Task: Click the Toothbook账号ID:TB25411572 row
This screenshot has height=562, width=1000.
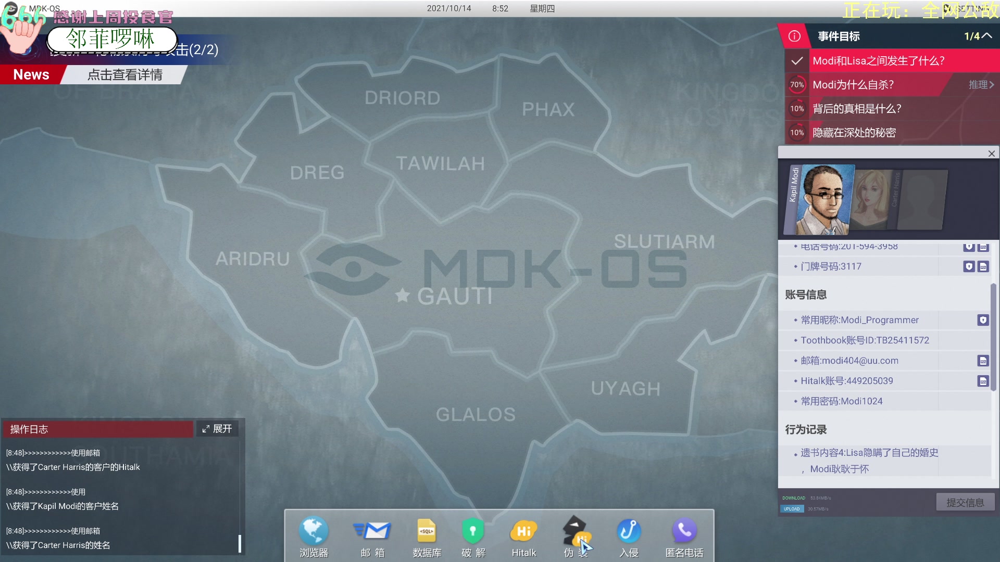Action: 885,340
